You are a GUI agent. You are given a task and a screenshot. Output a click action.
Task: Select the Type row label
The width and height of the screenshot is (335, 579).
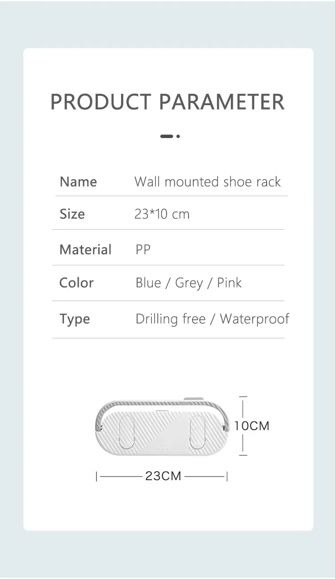coord(75,319)
